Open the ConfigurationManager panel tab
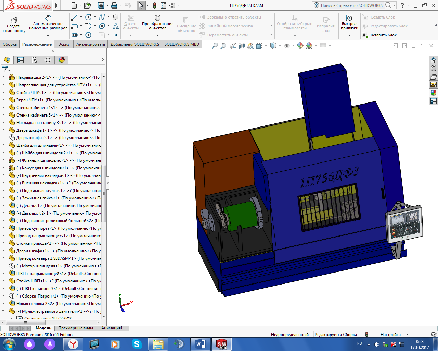The height and width of the screenshot is (351, 438). (x=34, y=60)
